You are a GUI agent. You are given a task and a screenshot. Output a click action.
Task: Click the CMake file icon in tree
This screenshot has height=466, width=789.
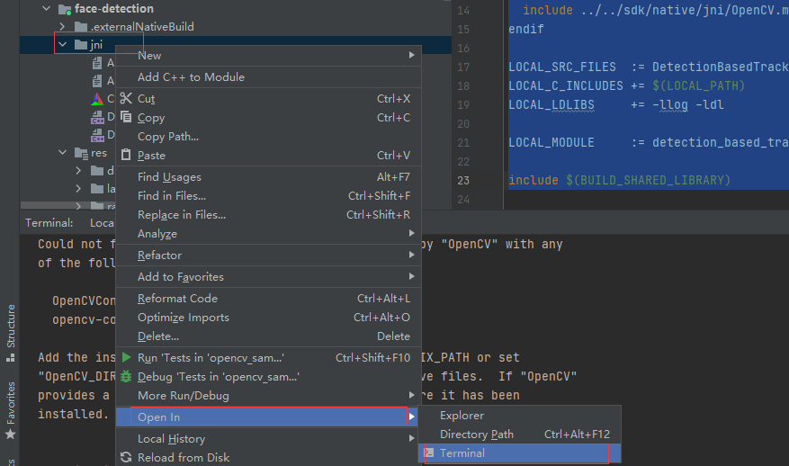point(97,99)
